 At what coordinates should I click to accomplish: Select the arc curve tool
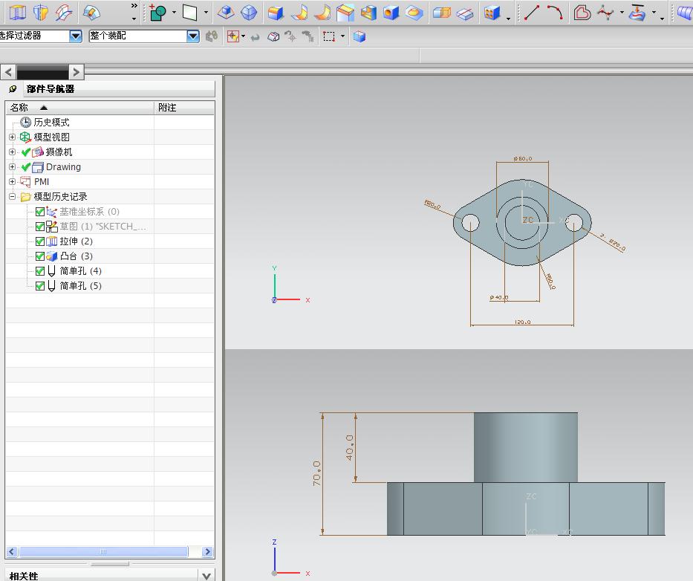tap(555, 13)
